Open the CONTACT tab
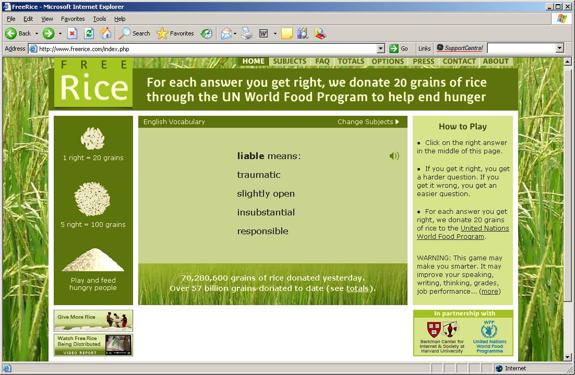 coord(459,61)
